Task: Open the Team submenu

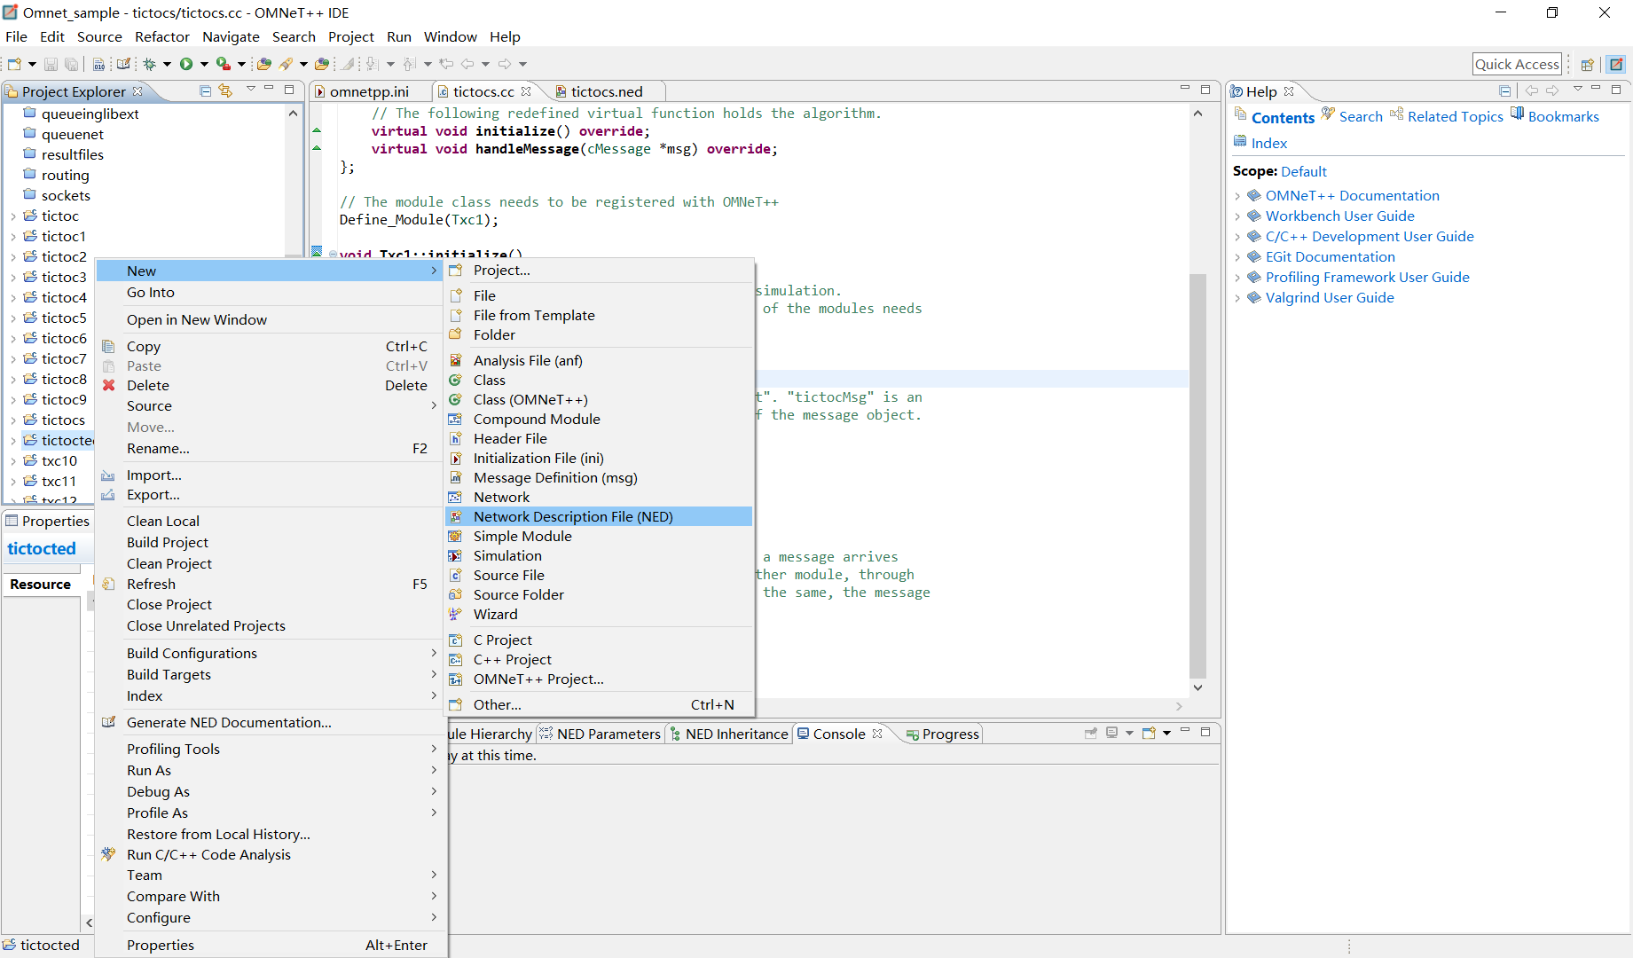Action: pos(271,875)
